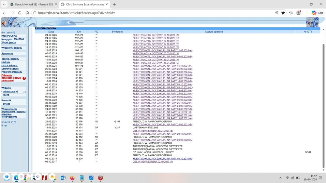Open KLIENT DOKONUJ'CY ZAKUPU NA RATY 15.11.2024 (A)

pyautogui.click(x=162, y=66)
